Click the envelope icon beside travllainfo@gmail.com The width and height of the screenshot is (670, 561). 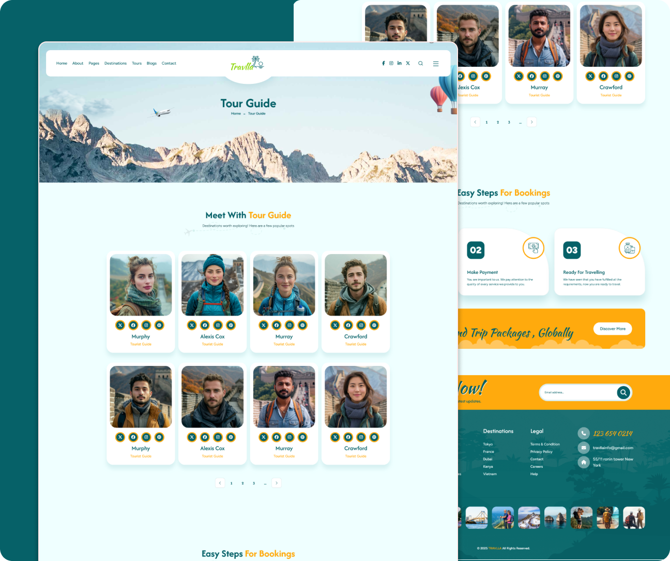point(584,448)
